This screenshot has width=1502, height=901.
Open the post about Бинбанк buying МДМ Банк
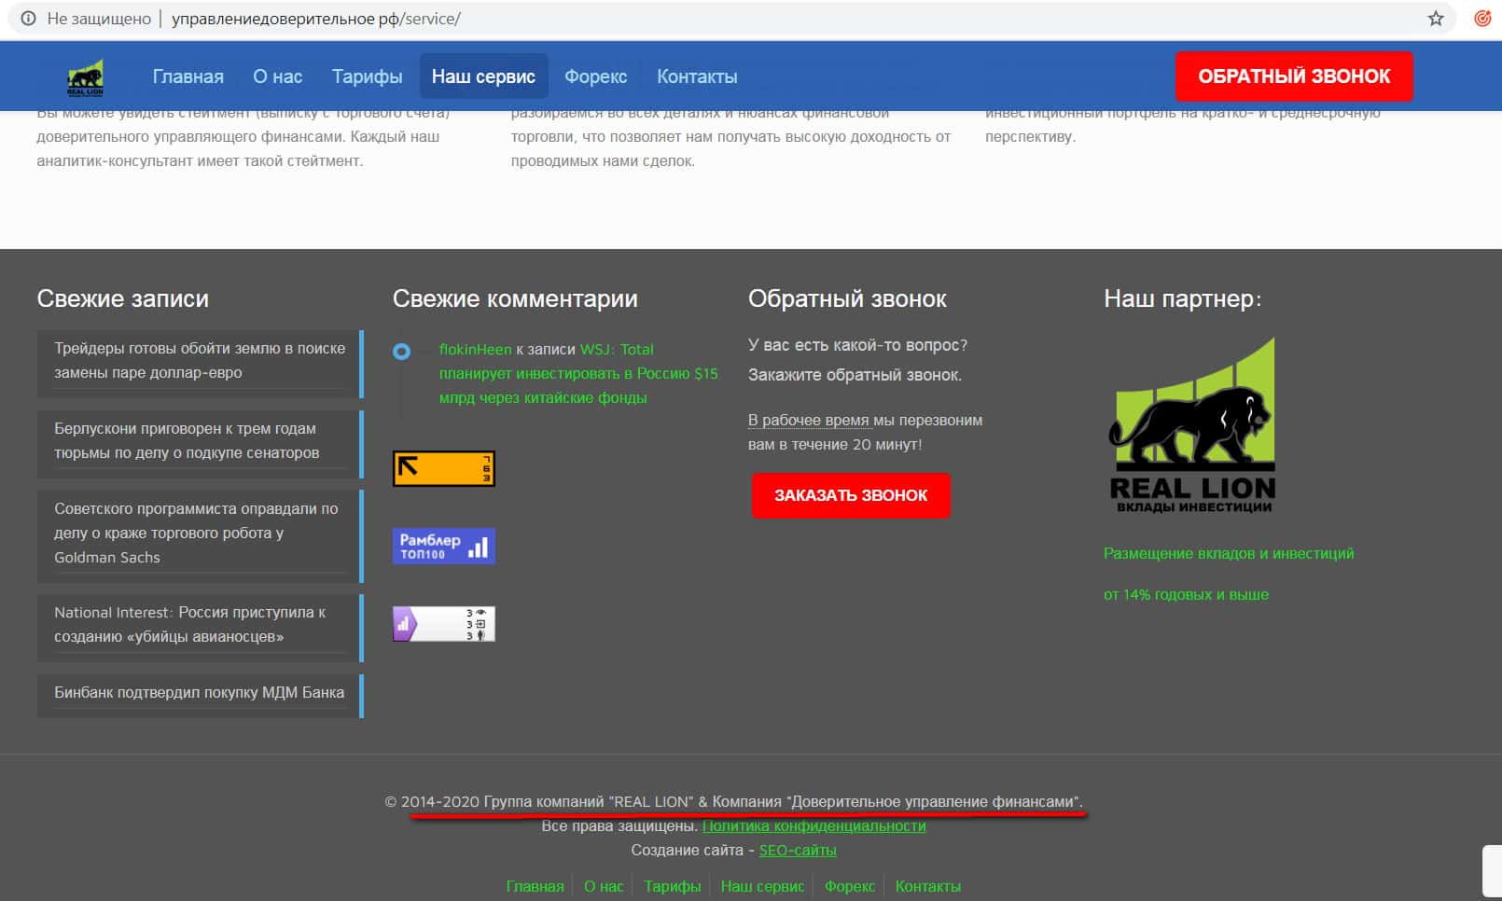pos(199,692)
